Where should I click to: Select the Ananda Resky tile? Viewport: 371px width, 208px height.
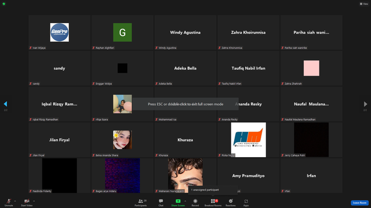tap(248, 104)
